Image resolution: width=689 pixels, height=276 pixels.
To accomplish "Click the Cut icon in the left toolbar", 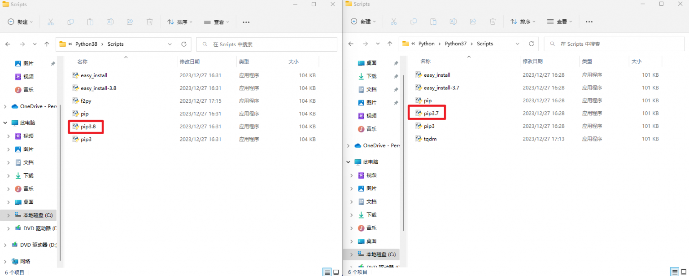I will pos(51,22).
